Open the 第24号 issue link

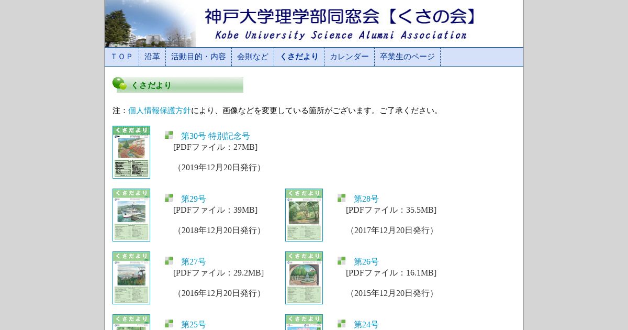(366, 325)
